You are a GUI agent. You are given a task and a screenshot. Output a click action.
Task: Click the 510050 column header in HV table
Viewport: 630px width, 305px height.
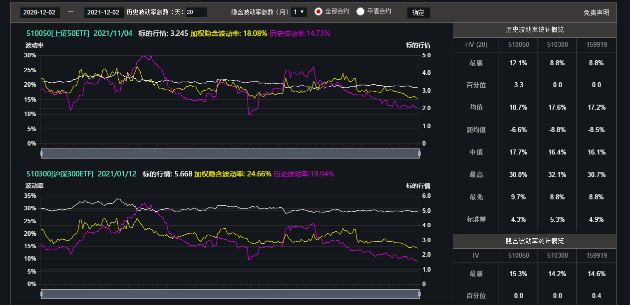pos(518,45)
